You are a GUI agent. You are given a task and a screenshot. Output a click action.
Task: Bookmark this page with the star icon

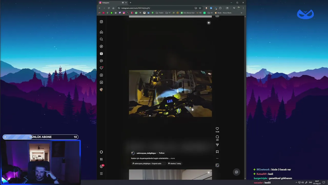click(x=200, y=8)
